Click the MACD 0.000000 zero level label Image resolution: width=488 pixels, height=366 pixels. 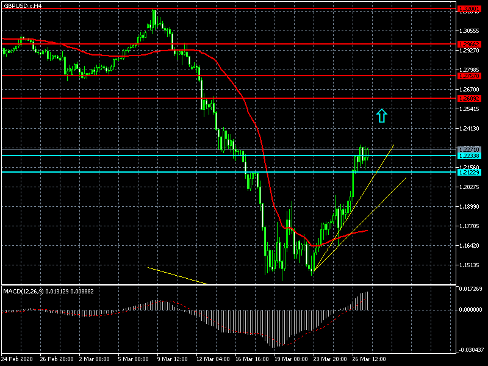(470, 310)
